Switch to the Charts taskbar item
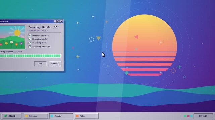The height and width of the screenshot is (120, 215). (x=61, y=116)
